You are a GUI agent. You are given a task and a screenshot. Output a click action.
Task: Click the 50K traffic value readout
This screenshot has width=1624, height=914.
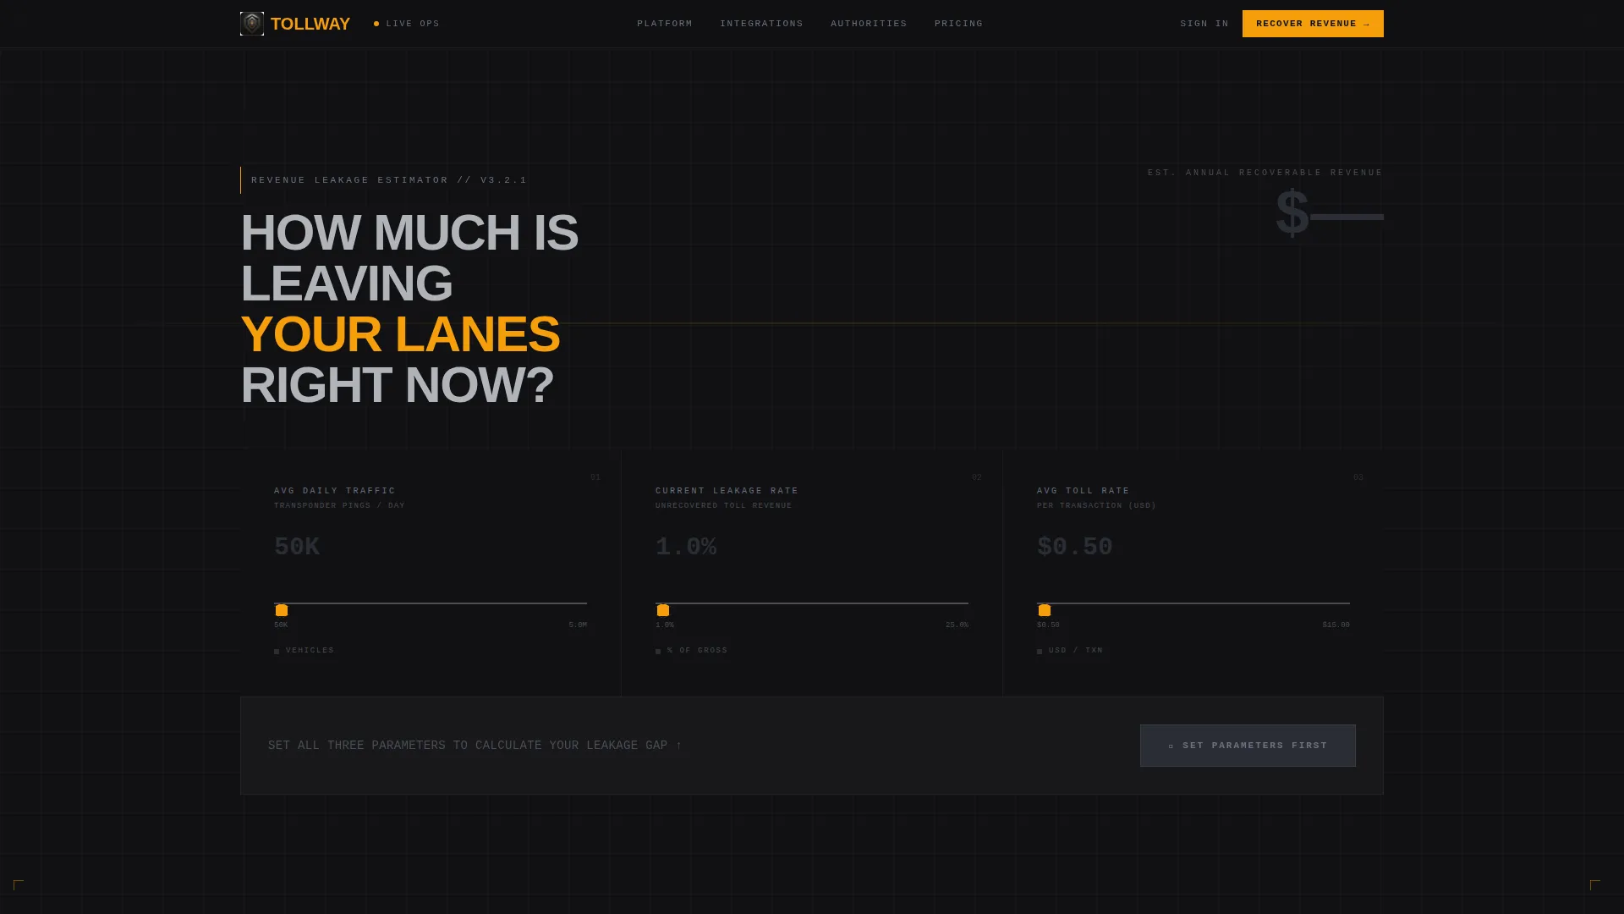click(297, 548)
